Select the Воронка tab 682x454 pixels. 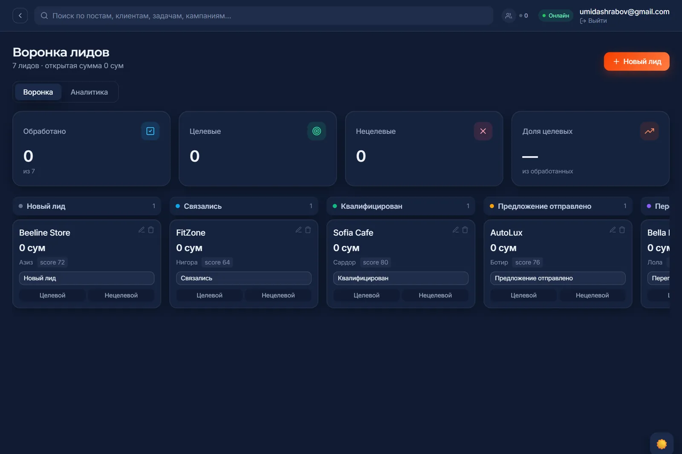[38, 92]
